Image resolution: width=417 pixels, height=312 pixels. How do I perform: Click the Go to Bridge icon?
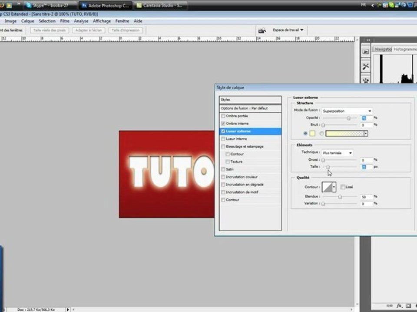click(262, 31)
